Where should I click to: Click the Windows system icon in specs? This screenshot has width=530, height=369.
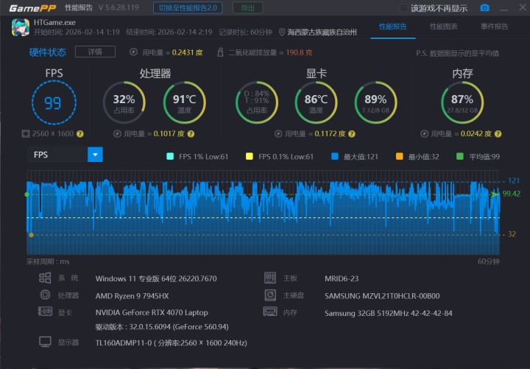pos(45,278)
